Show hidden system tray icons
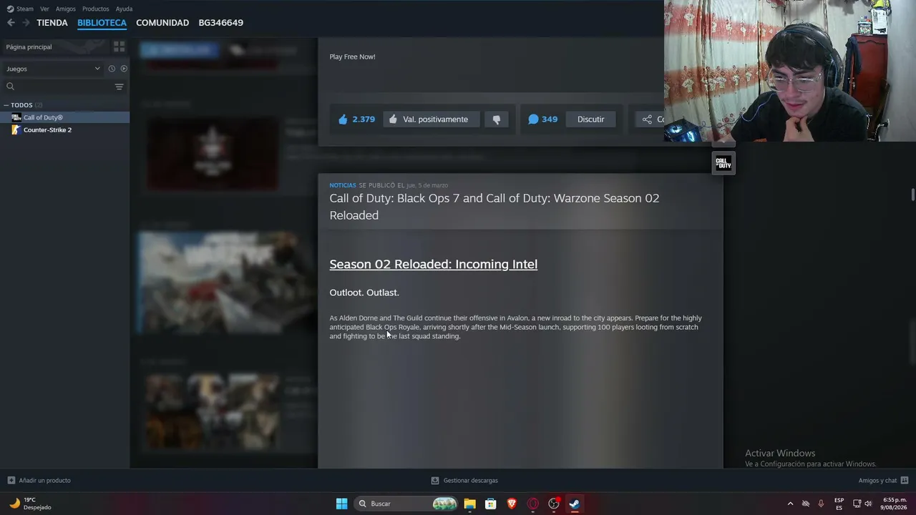Image resolution: width=916 pixels, height=515 pixels. (790, 504)
